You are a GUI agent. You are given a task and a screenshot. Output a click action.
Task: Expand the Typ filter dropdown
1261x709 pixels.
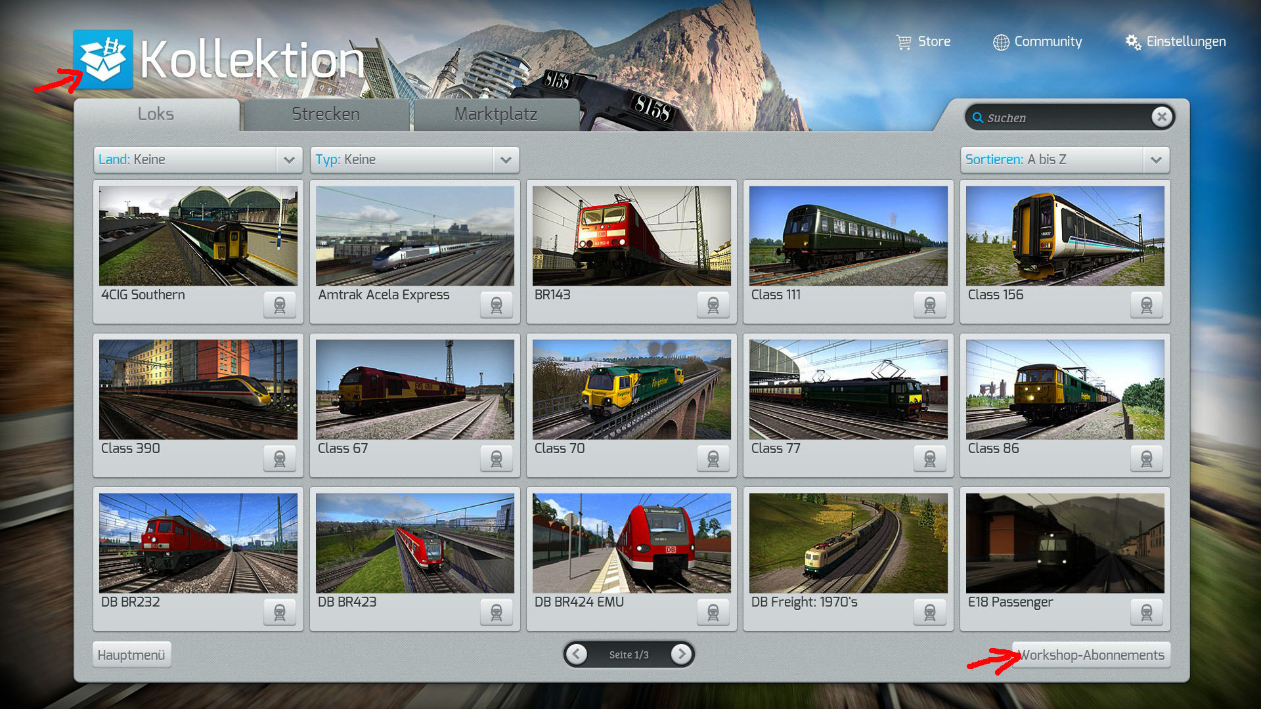click(506, 160)
